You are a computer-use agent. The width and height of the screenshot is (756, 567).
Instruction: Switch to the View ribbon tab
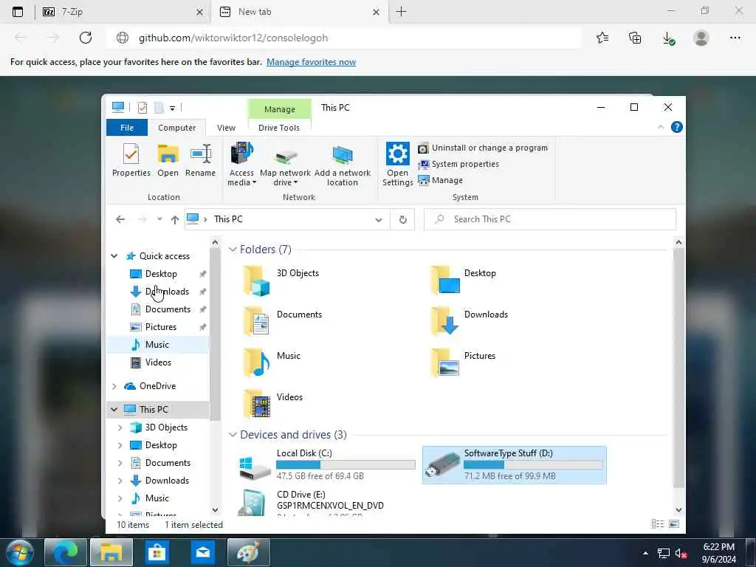226,128
